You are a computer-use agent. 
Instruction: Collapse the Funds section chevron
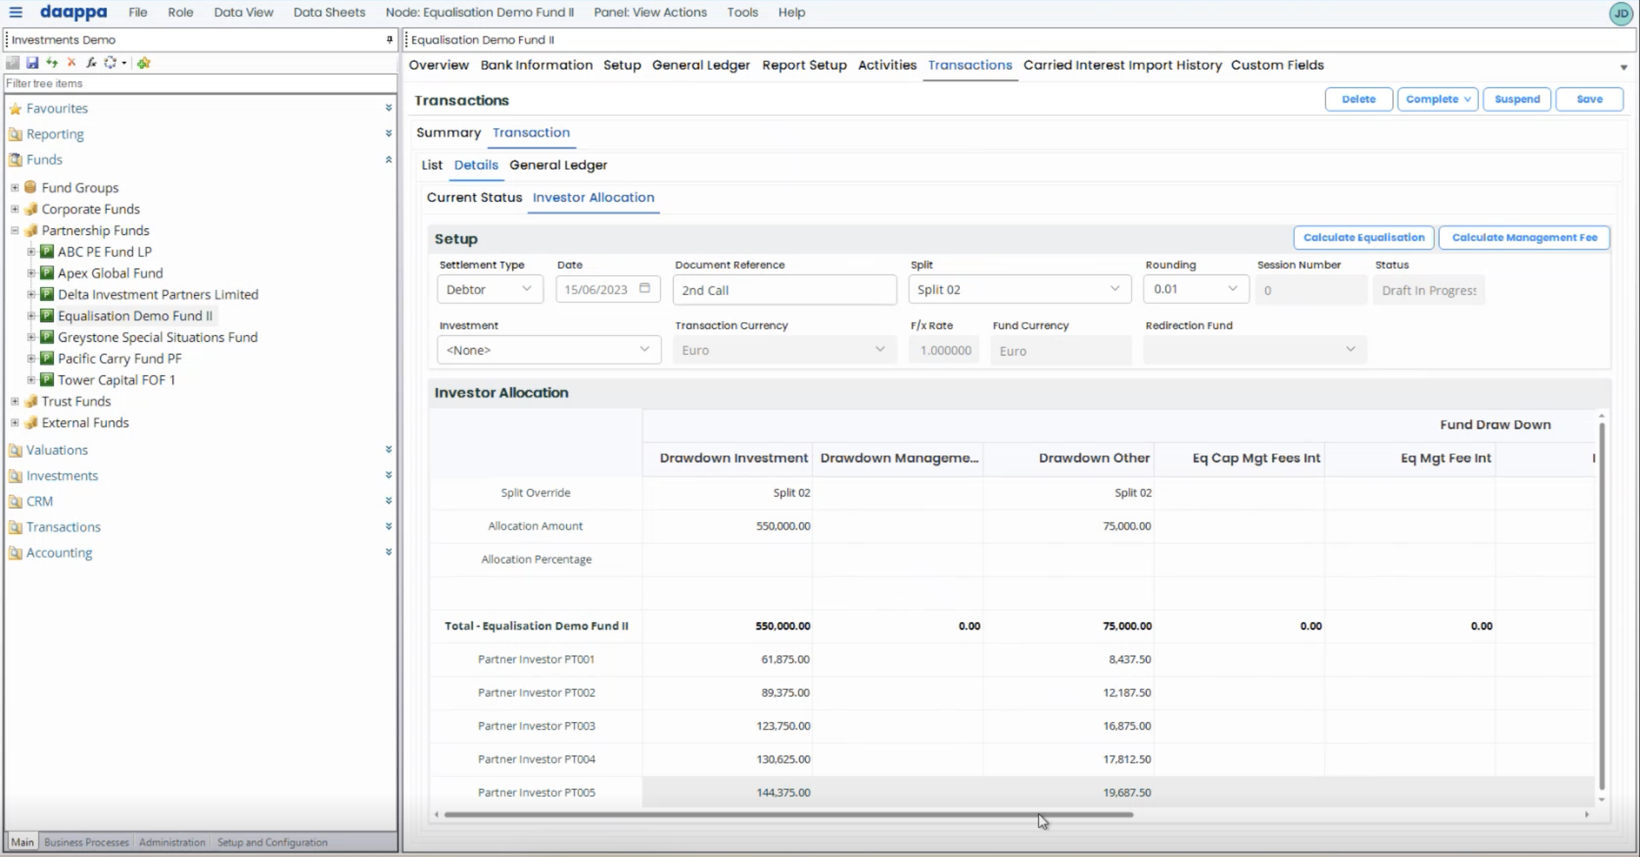tap(388, 159)
